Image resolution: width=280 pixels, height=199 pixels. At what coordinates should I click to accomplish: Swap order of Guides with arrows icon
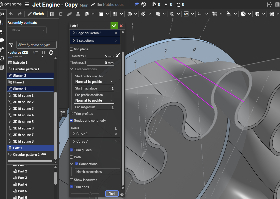[x=116, y=128]
